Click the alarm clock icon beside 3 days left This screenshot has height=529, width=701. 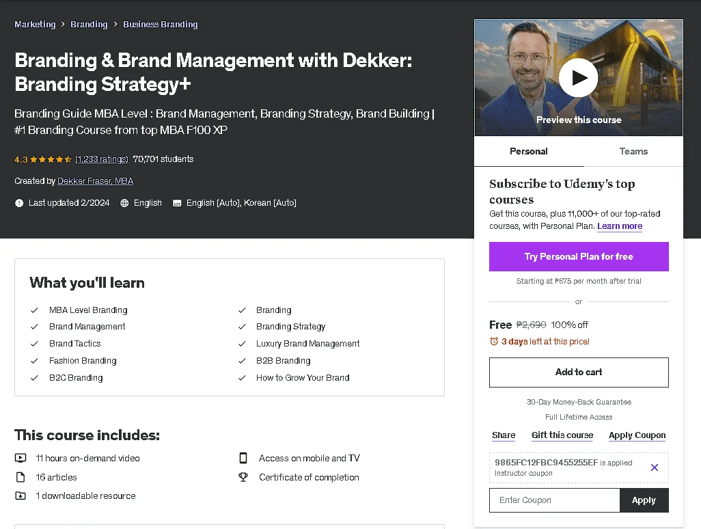click(x=494, y=341)
